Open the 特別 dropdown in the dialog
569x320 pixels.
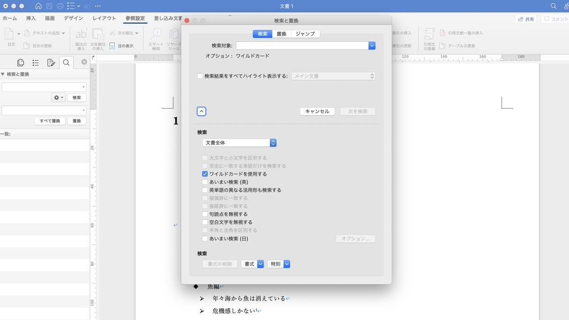pyautogui.click(x=279, y=264)
